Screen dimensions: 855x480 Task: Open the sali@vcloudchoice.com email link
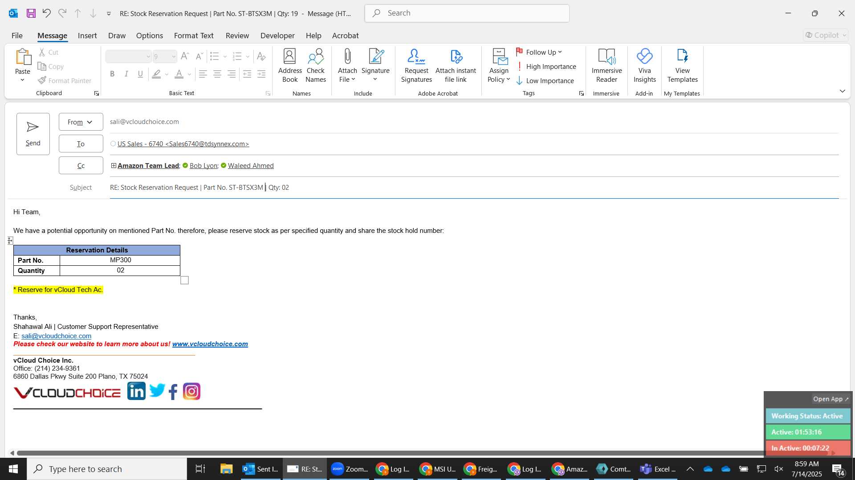point(57,336)
